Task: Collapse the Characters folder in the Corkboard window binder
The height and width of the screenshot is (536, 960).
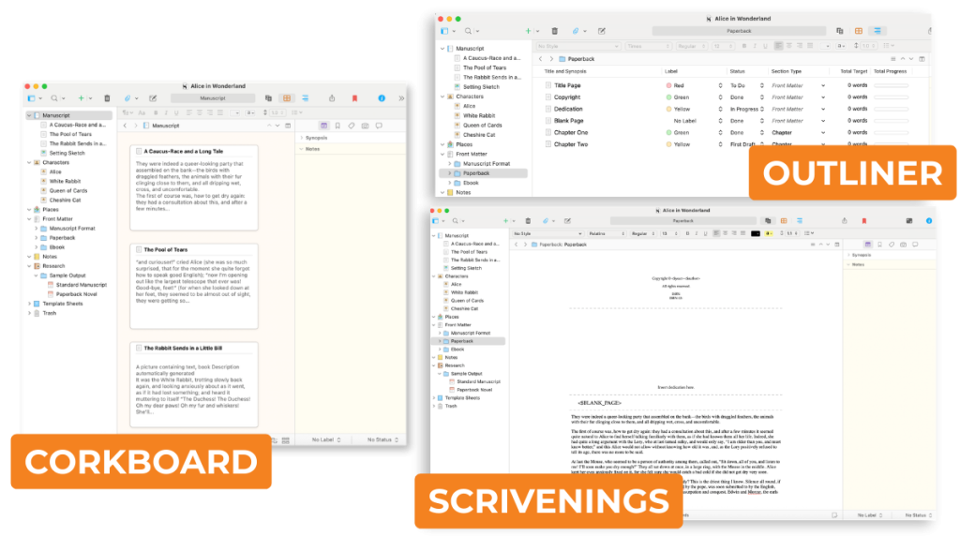Action: pos(28,162)
